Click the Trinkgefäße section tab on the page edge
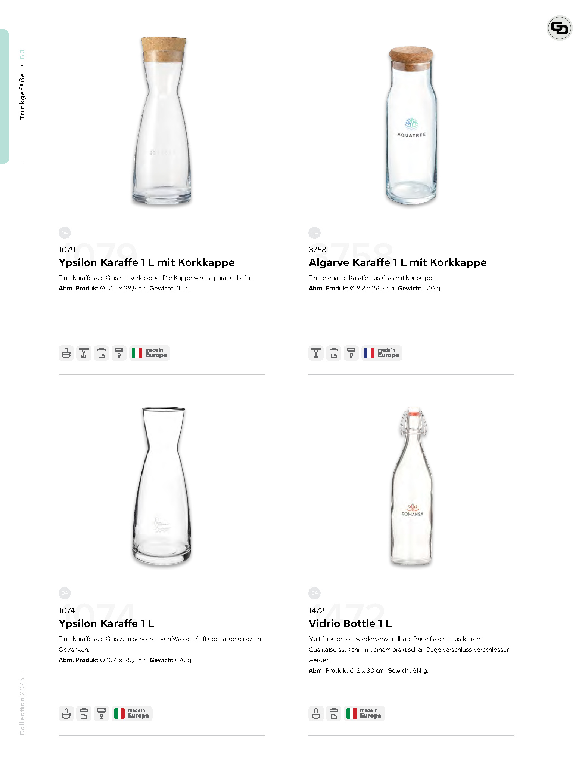Viewport: 588px width, 765px height. (4, 96)
